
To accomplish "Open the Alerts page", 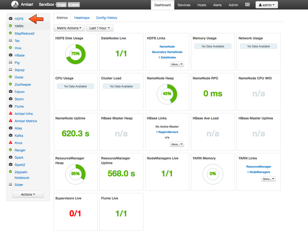I will [217, 5].
